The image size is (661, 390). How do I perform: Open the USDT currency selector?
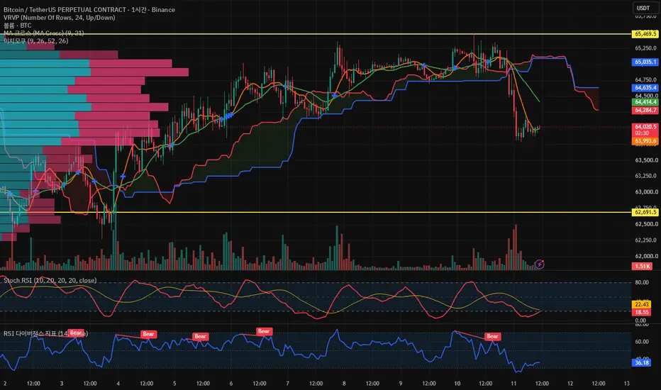coord(643,8)
